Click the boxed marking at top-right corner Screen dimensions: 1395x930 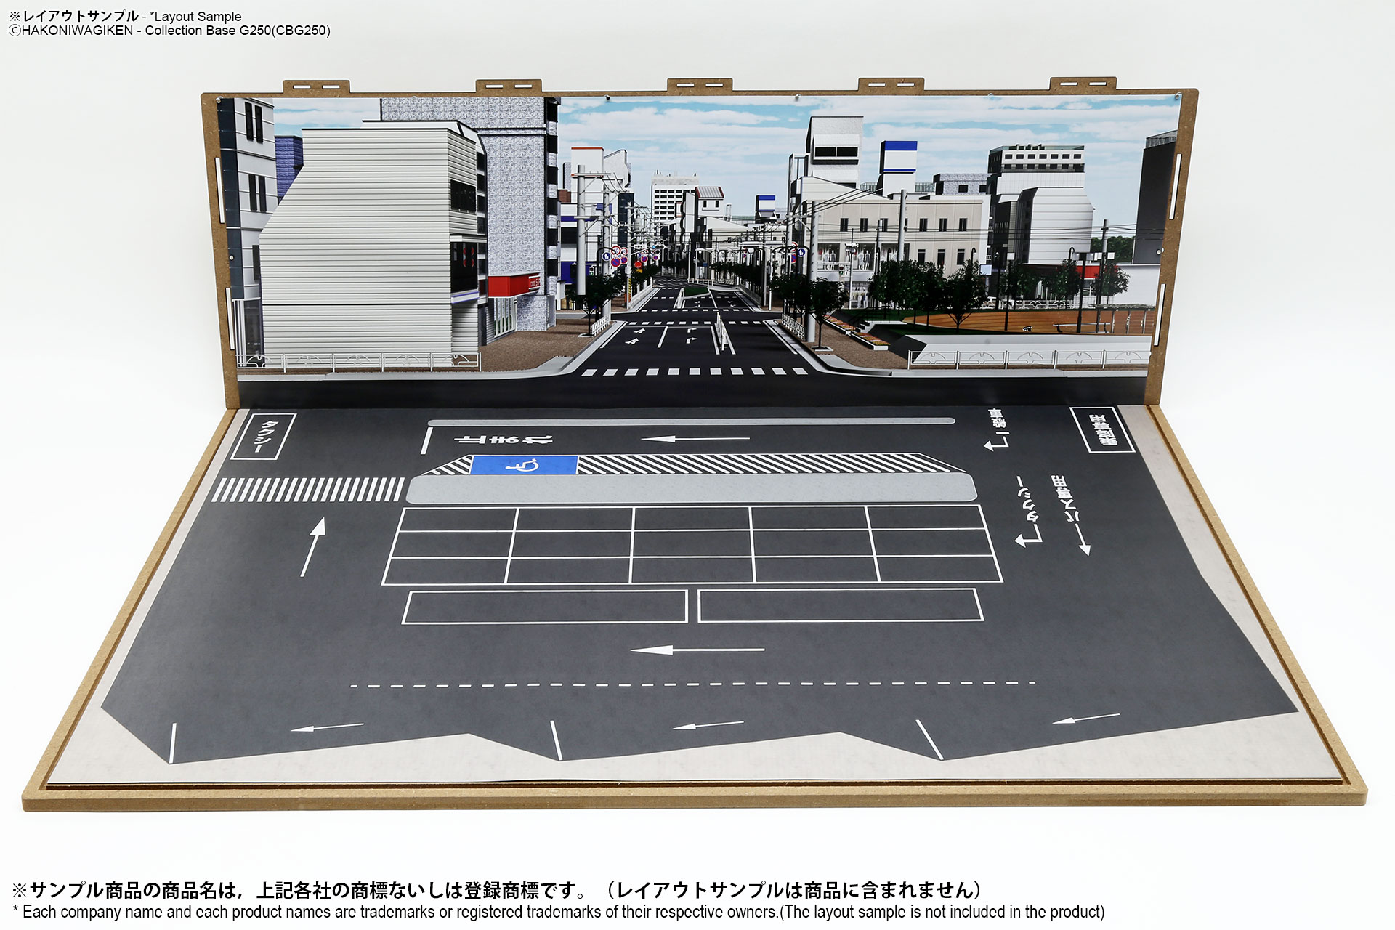click(x=1101, y=429)
